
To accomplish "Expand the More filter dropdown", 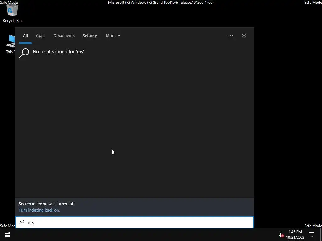I will 113,36.
